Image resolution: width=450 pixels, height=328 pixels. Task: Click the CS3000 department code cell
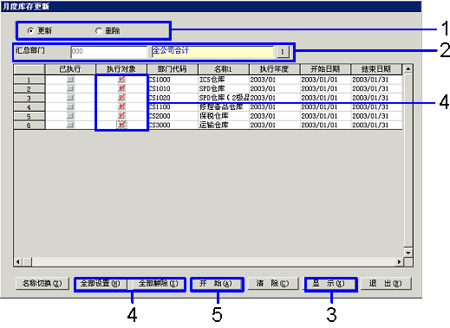tap(173, 125)
